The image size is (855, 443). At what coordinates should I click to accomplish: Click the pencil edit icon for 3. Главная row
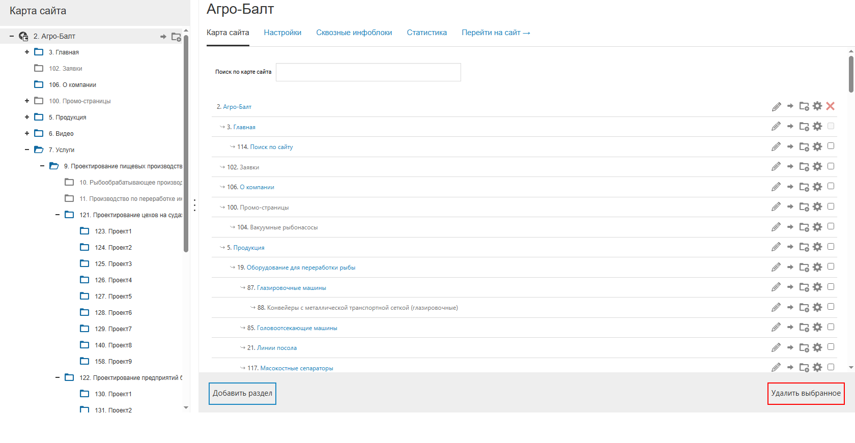776,127
